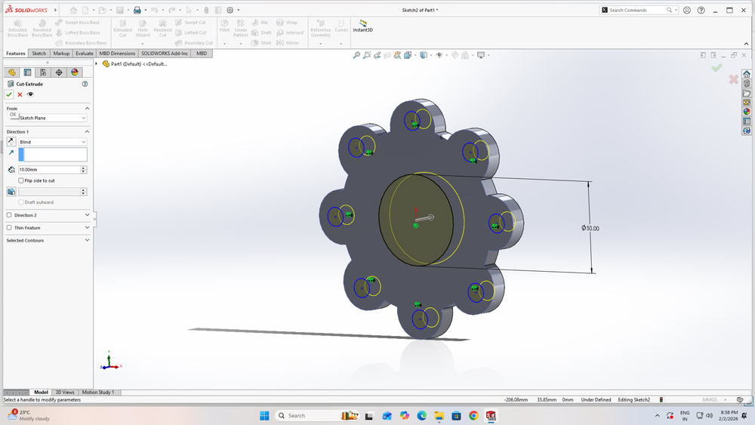755x425 pixels.
Task: Open File Explorer folder icon in task pane
Action: (747, 93)
